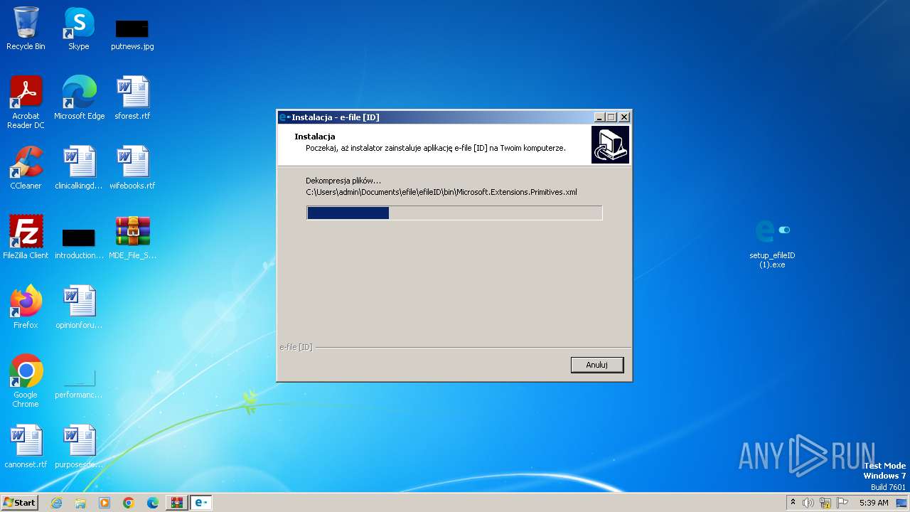Screen dimensions: 910x512
Task: Open Windows Explorer folder in taskbar
Action: pyautogui.click(x=80, y=503)
